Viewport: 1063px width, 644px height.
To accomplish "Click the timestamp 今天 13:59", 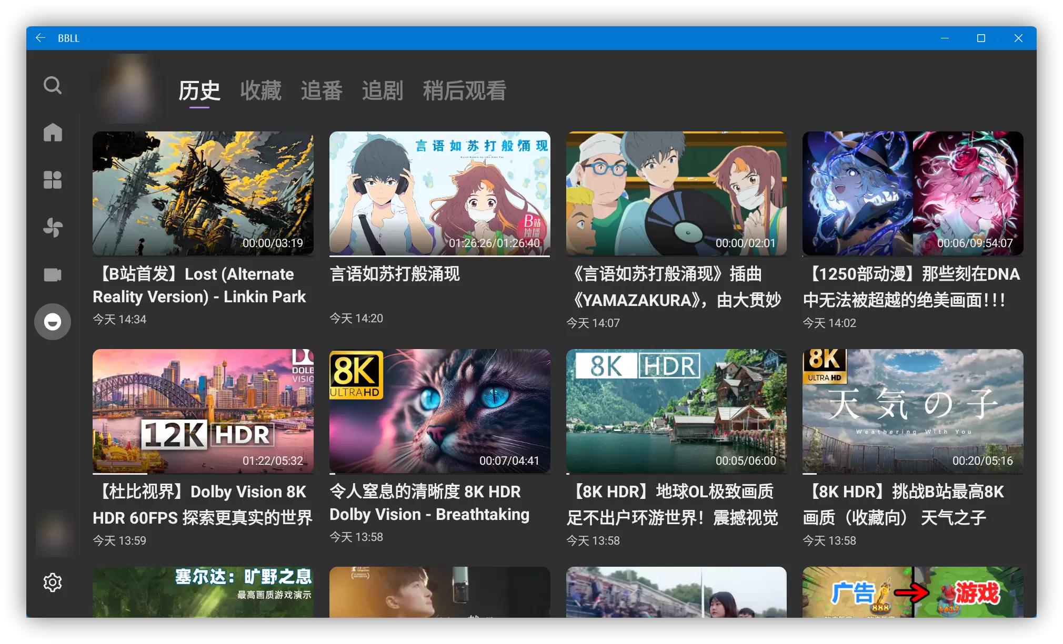I will [x=119, y=540].
